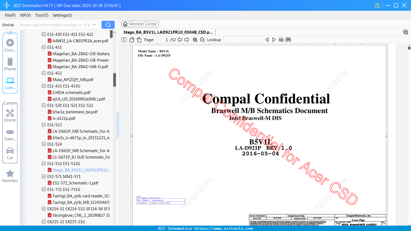
Task: Rotate page counterclockwise
Action: tap(132, 40)
